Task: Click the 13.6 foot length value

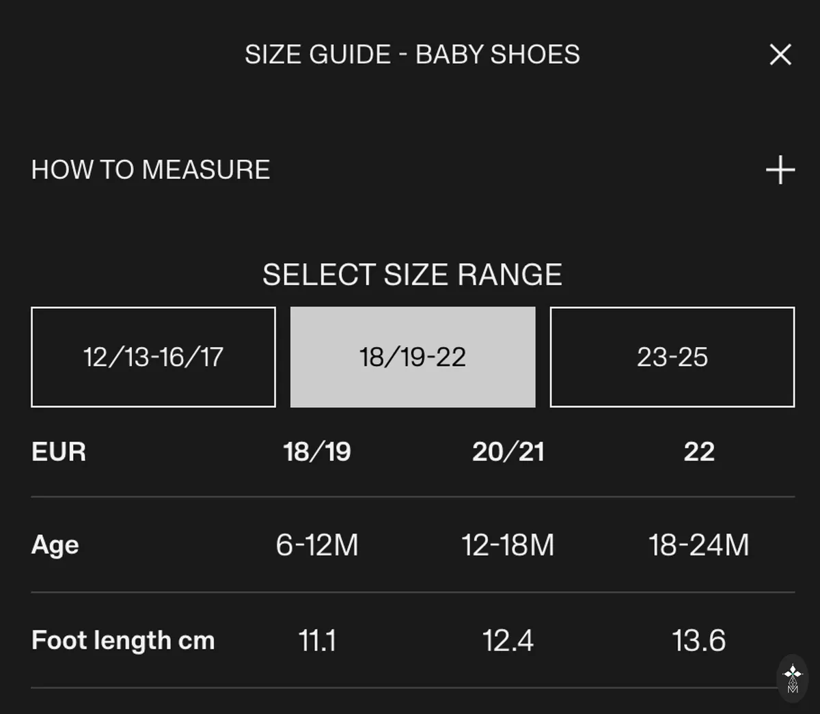Action: [699, 641]
